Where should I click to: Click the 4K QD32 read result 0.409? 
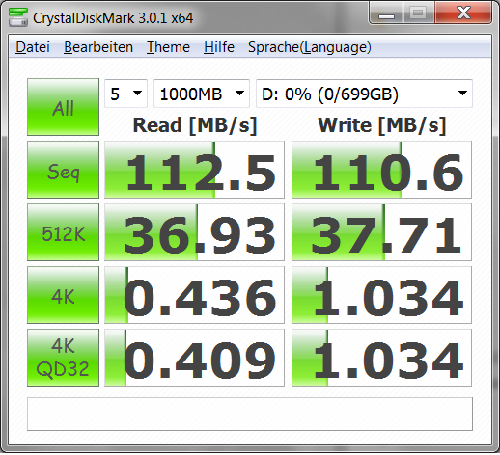(x=194, y=358)
